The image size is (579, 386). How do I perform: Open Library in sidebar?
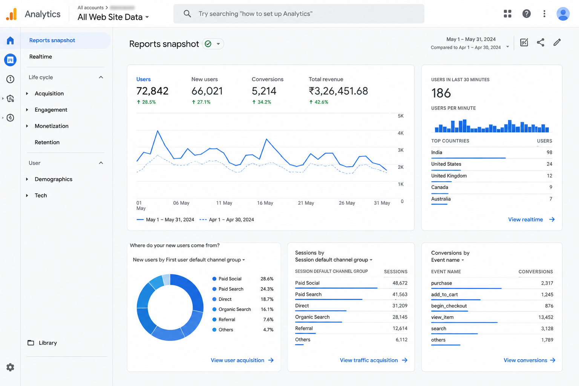point(48,343)
